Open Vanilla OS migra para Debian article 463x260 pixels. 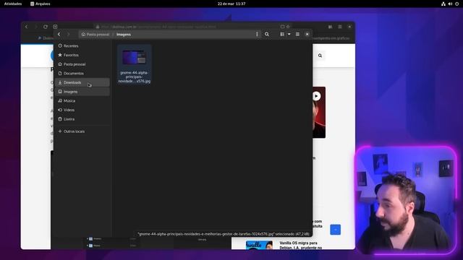pyautogui.click(x=301, y=246)
